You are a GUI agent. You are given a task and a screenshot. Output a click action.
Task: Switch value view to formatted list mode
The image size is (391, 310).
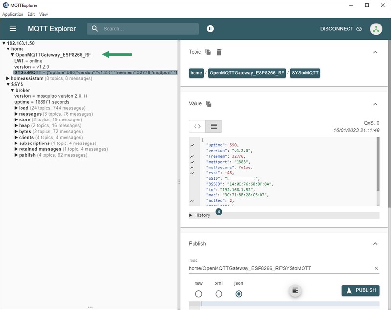pos(214,126)
